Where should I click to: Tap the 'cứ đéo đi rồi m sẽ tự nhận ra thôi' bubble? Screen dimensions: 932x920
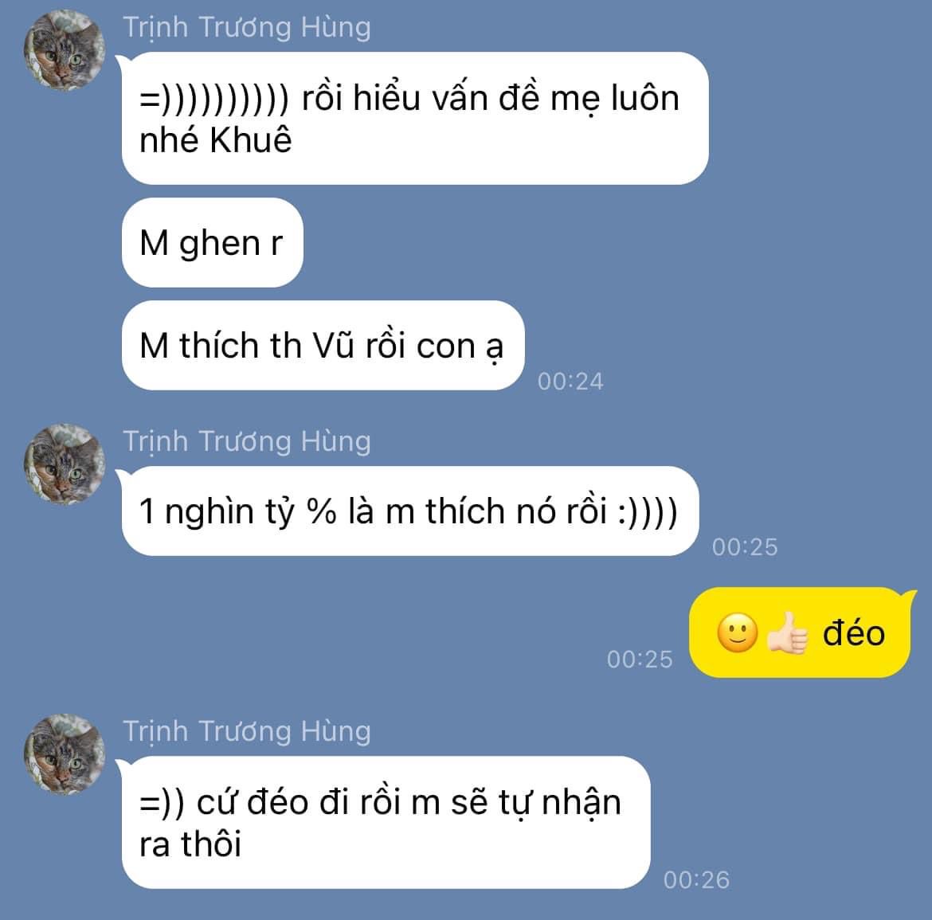(x=386, y=823)
